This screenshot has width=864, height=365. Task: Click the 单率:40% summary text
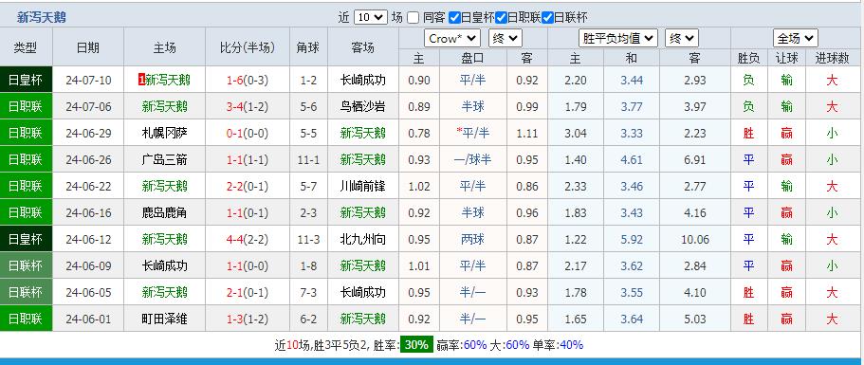point(558,345)
